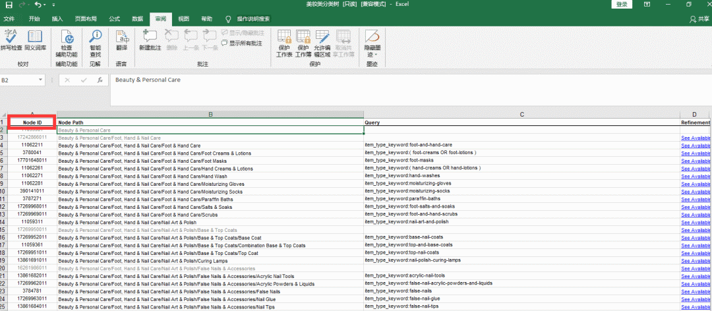
Task: Select column C header
Action: point(521,115)
